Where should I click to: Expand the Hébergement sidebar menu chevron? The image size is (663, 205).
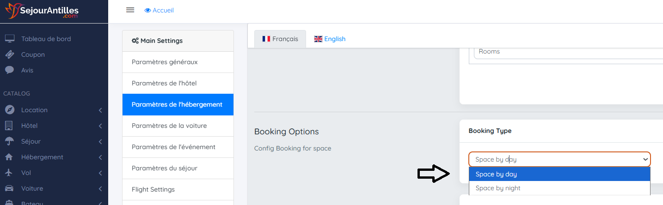pos(100,157)
